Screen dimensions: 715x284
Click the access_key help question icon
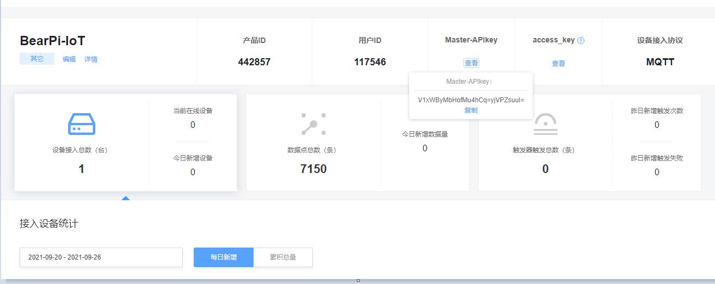pos(581,41)
